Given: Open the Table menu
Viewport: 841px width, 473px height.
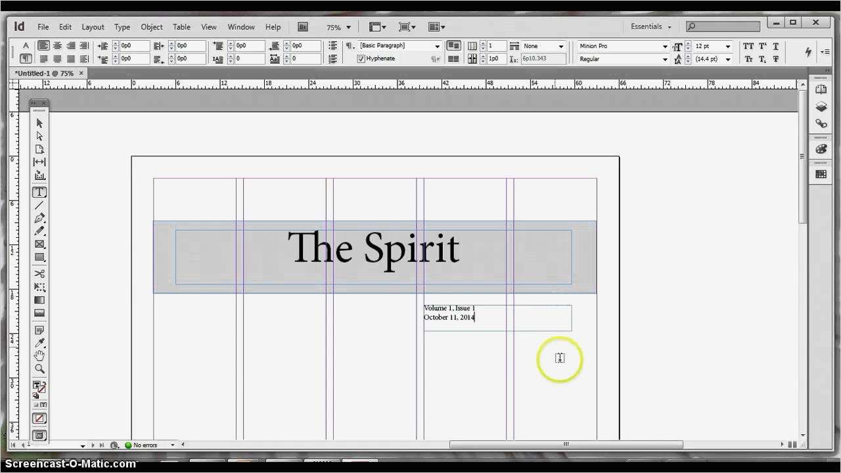Looking at the screenshot, I should point(181,27).
